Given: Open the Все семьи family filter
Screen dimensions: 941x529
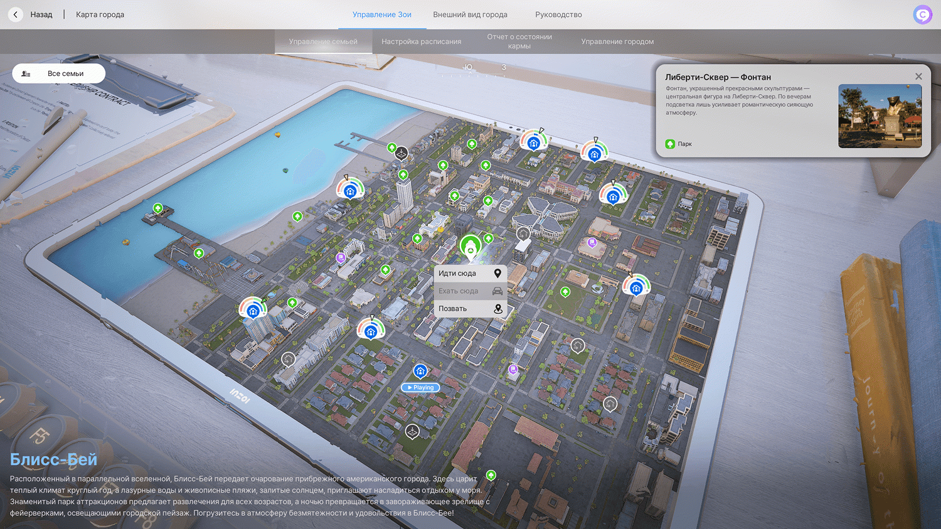Looking at the screenshot, I should coord(59,73).
